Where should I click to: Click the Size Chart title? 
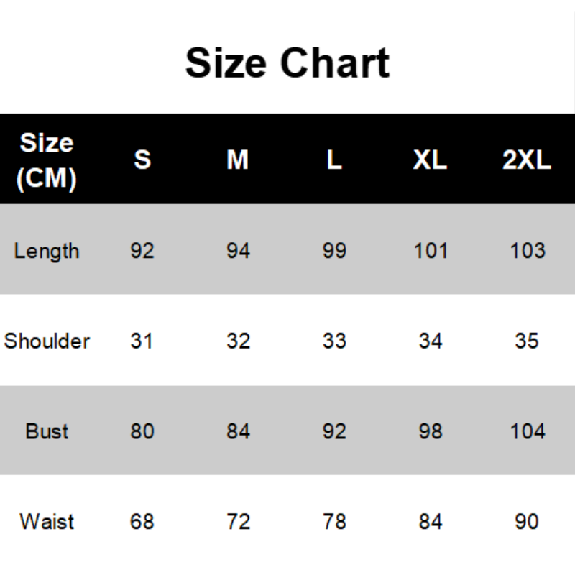287,63
